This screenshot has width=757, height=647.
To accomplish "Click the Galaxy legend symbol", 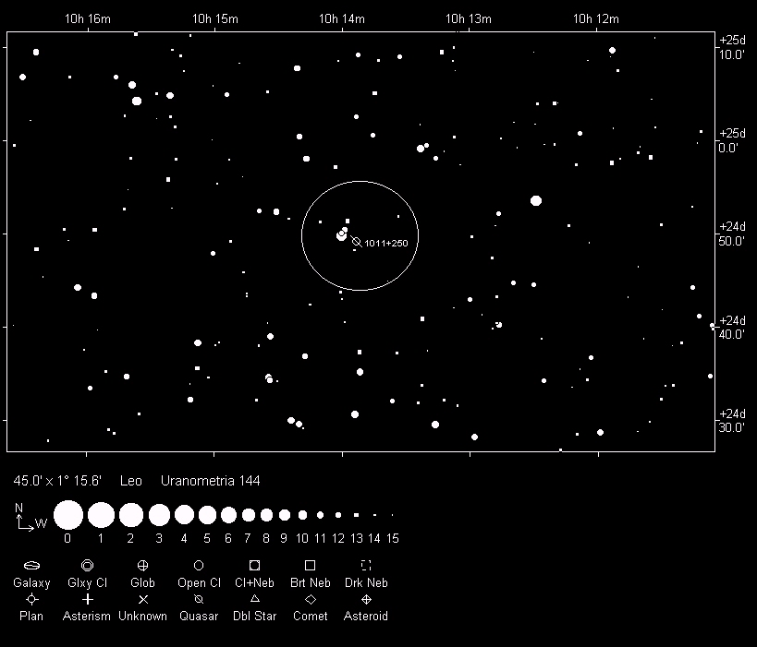I will 31,565.
